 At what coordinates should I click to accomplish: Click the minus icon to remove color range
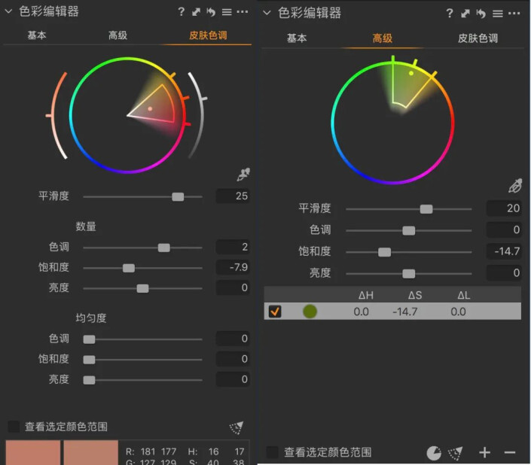[x=510, y=452]
